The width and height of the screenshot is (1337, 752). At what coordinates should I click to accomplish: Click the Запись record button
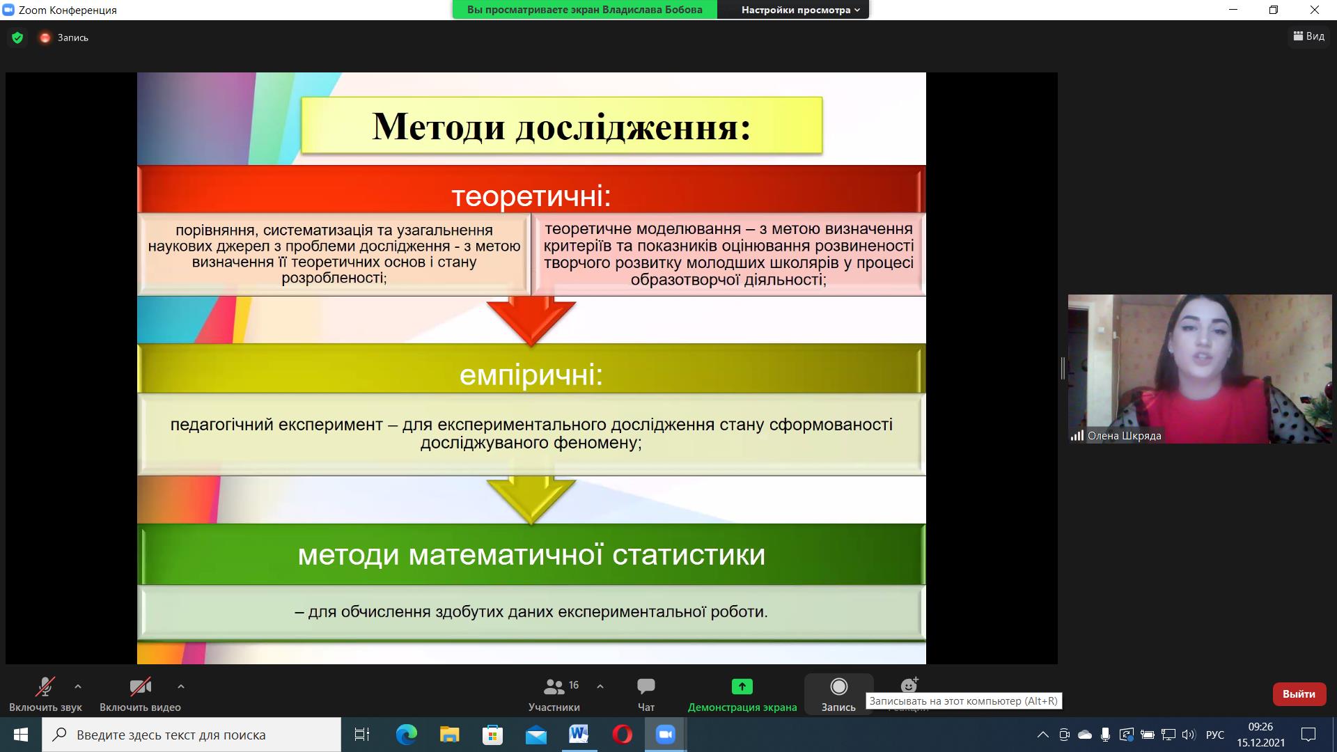(x=838, y=694)
